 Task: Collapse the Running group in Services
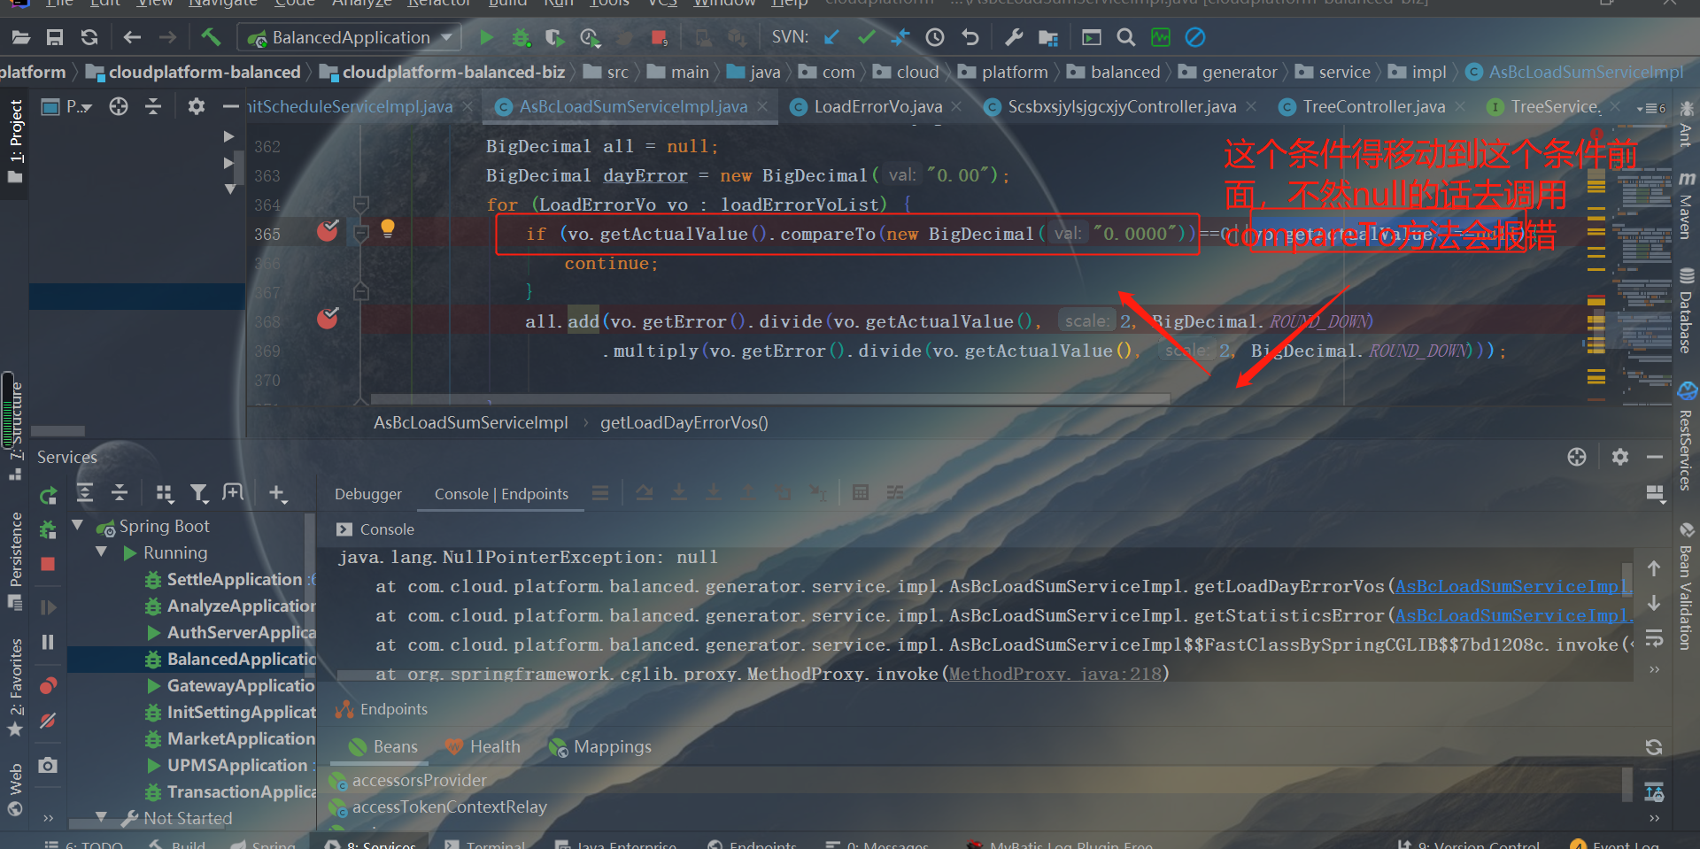point(101,552)
